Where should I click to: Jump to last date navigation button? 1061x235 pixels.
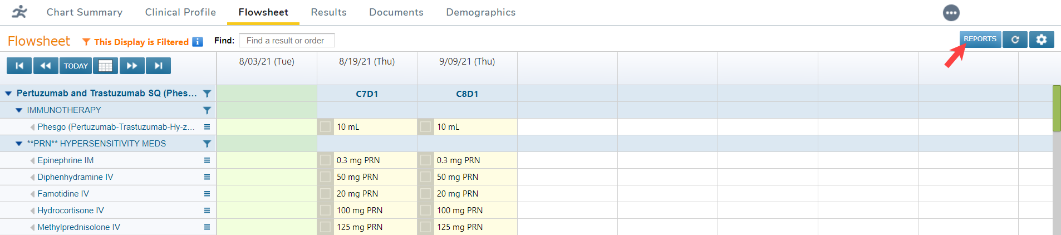coord(159,66)
